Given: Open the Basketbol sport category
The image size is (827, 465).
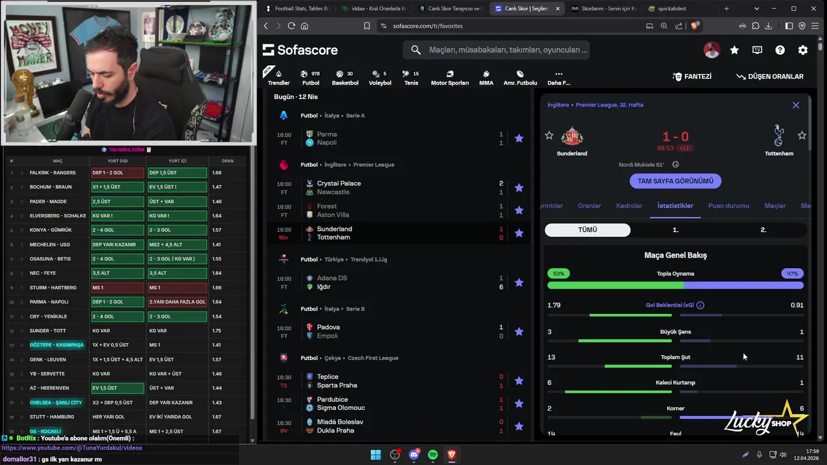Looking at the screenshot, I should (x=345, y=77).
